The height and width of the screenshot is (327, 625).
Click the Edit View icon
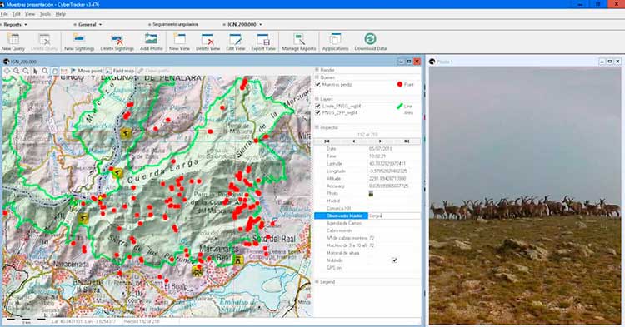pos(235,39)
